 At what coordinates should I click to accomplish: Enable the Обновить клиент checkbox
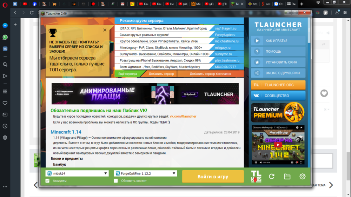click(x=116, y=180)
